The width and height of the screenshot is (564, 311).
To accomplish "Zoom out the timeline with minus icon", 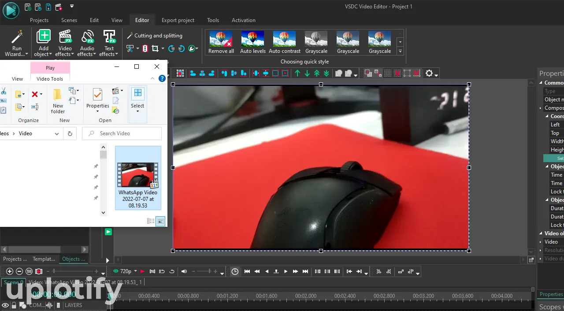I will 19,271.
